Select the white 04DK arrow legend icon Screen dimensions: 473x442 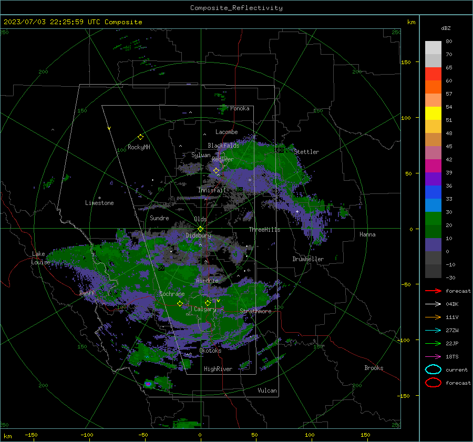tap(433, 304)
